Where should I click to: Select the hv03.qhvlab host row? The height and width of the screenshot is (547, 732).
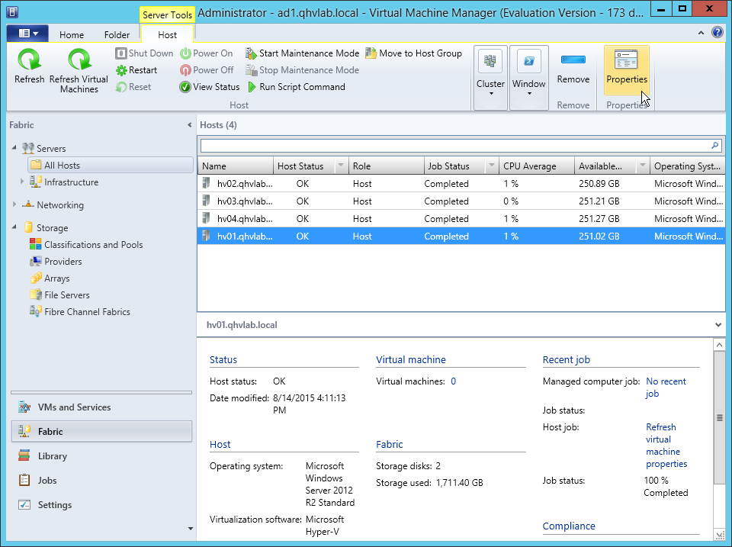(244, 201)
